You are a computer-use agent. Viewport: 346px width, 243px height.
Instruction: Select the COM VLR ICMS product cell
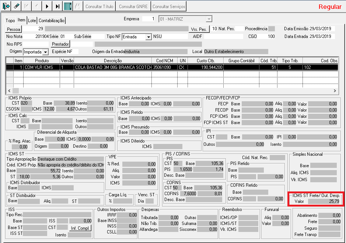(42, 67)
